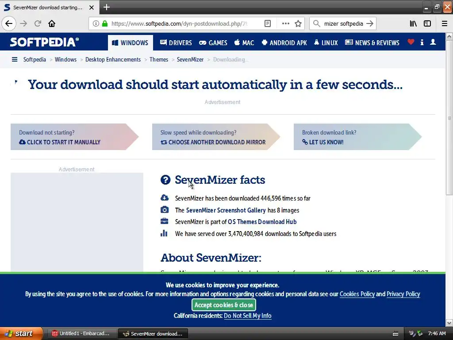This screenshot has width=453, height=340.
Task: Open the DRIVERS section
Action: point(176,43)
